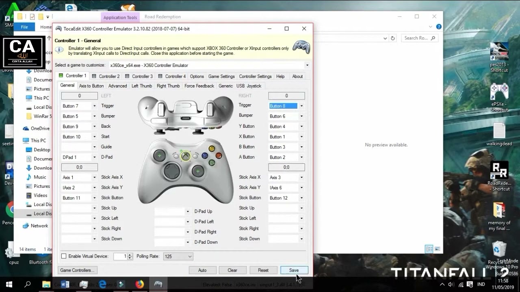Click the IND language indicator in the tray
520x292 pixels.
(x=481, y=284)
